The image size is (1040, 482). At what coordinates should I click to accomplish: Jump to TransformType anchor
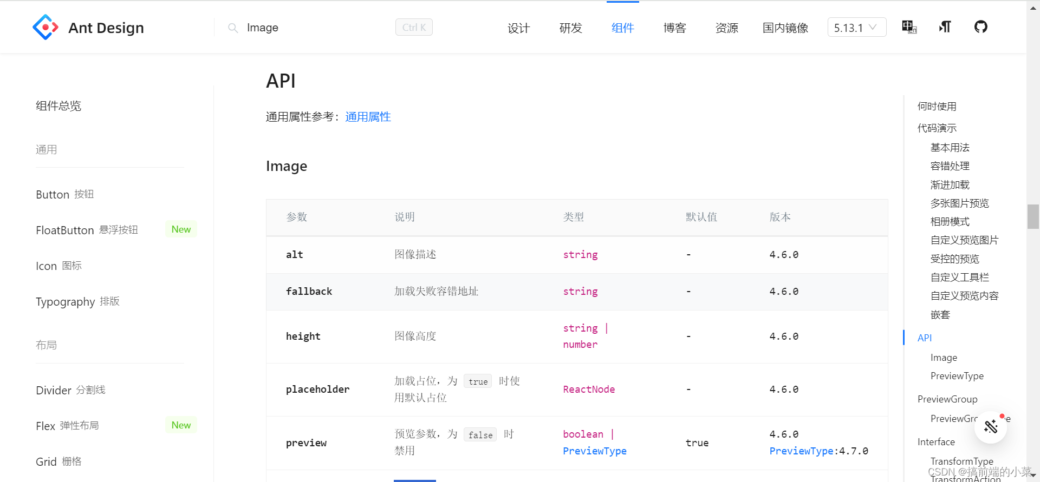coord(961,461)
